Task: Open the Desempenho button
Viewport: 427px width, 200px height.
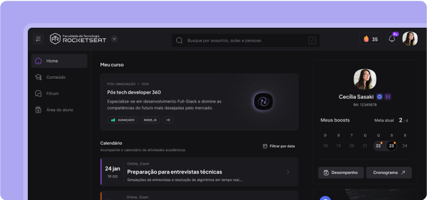Action: pyautogui.click(x=341, y=173)
